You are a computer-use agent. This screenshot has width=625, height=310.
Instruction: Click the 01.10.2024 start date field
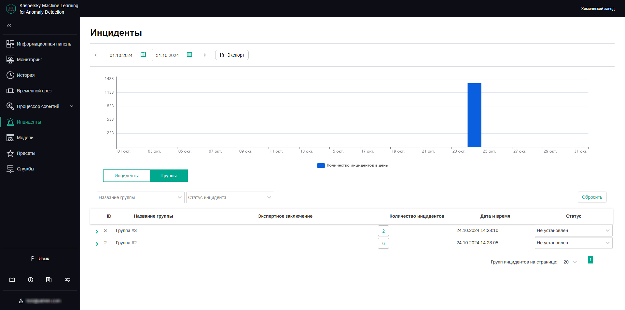tap(125, 55)
